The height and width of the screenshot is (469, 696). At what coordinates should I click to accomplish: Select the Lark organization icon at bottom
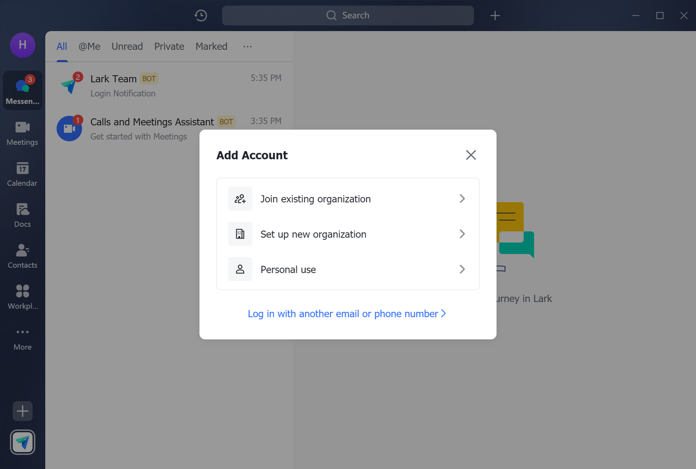click(x=22, y=442)
